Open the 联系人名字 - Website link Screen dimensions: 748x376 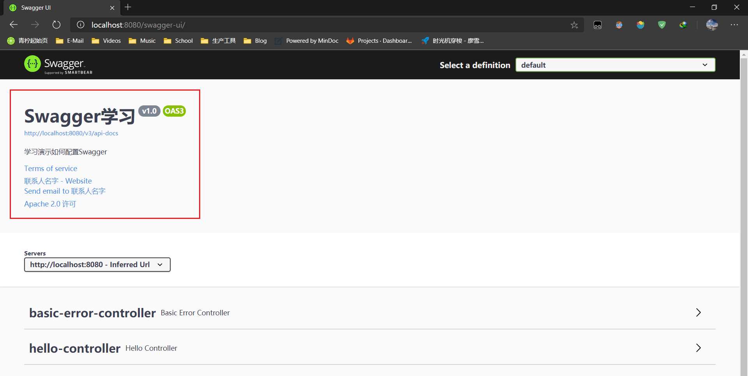click(58, 181)
